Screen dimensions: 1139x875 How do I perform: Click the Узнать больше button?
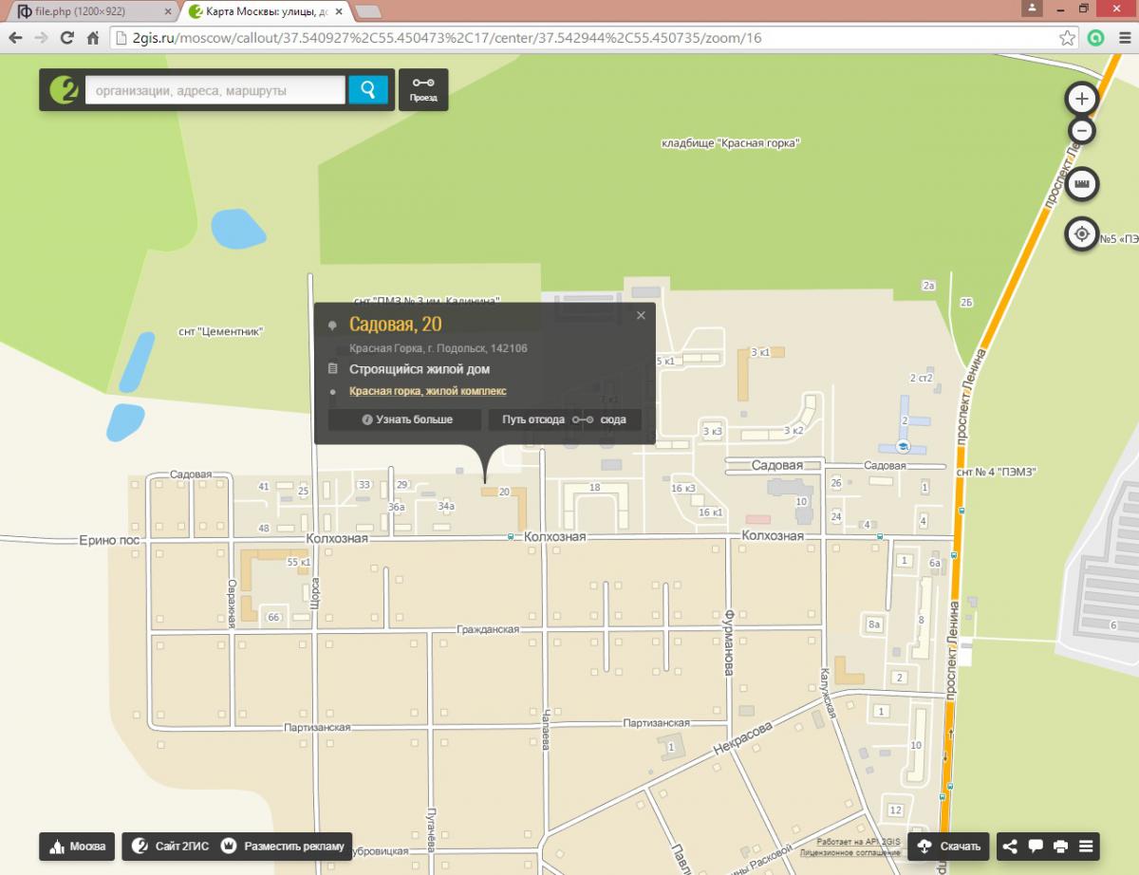point(405,419)
